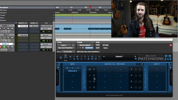This screenshot has width=178, height=100.
Task: Adjust the PatchWork input gain knob
Action: [x=58, y=68]
